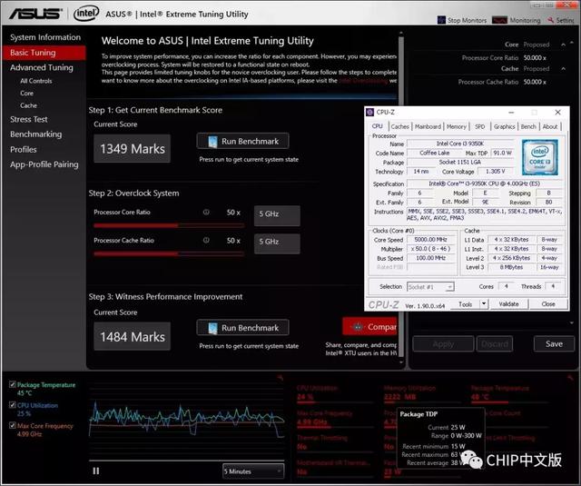The height and width of the screenshot is (486, 581).
Task: Click the Apply button
Action: click(443, 344)
